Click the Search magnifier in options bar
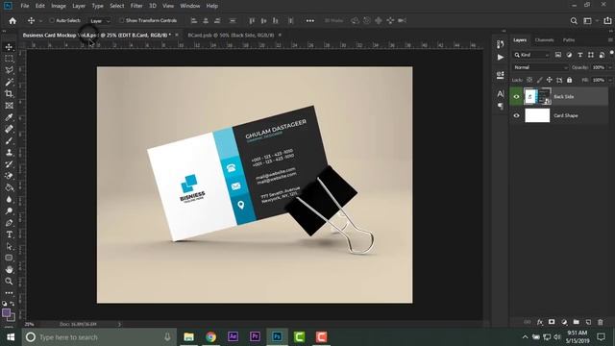The width and height of the screenshot is (615, 346). pos(574,21)
